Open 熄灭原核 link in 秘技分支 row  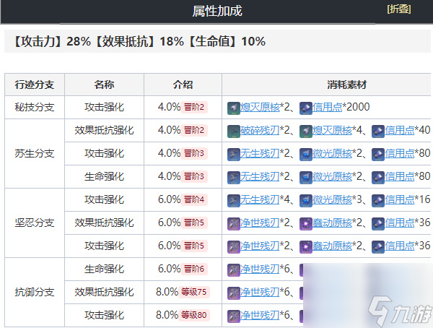coord(260,107)
